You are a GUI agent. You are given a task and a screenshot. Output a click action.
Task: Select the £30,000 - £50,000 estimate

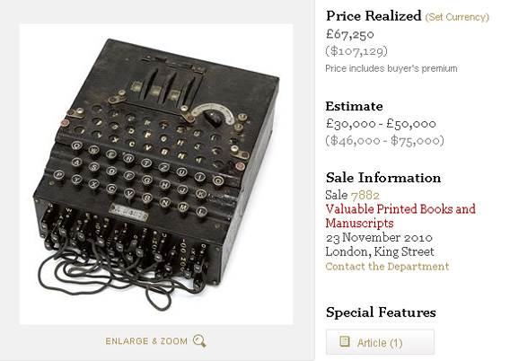point(381,124)
